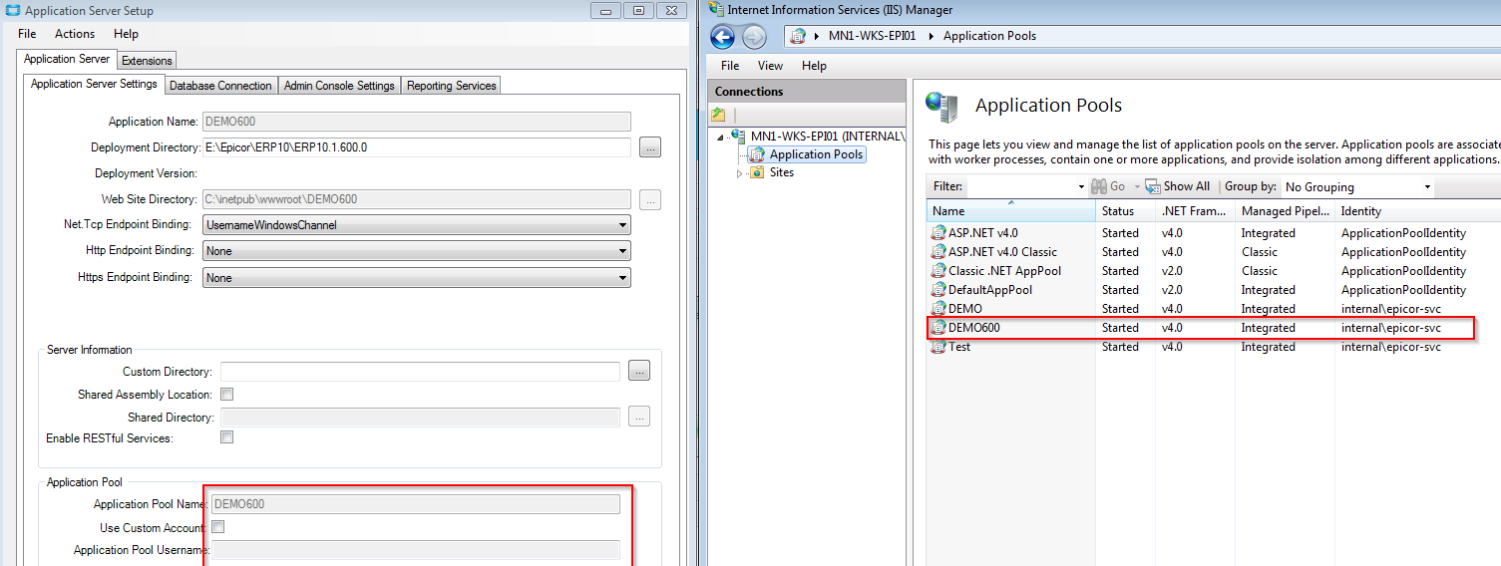Viewport: 1501px width, 566px height.
Task: Click the Filter text input
Action: click(x=1021, y=186)
